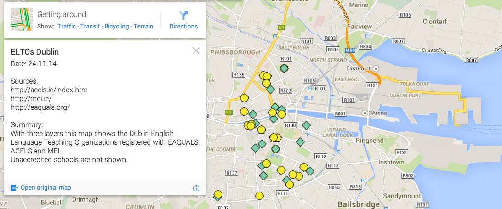This screenshot has width=502, height=209.
Task: Click the ELTOs Dublin title
Action: (35, 52)
